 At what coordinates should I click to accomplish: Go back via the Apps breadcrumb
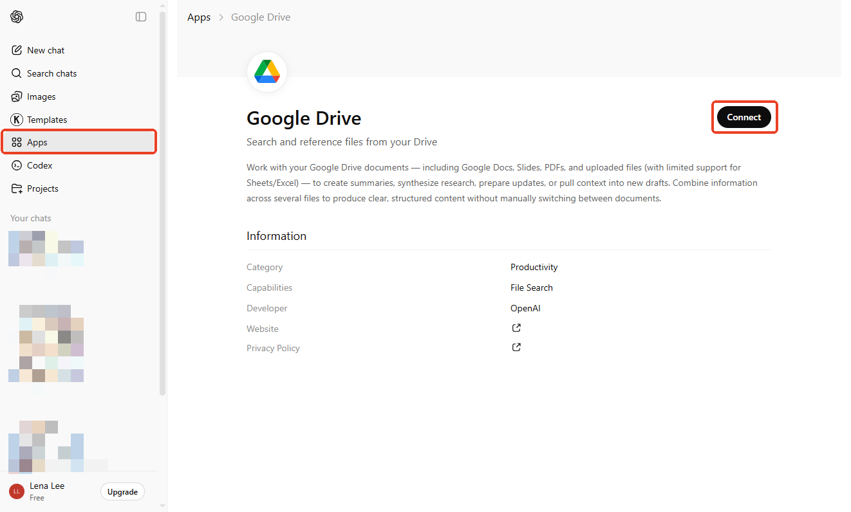click(x=198, y=17)
